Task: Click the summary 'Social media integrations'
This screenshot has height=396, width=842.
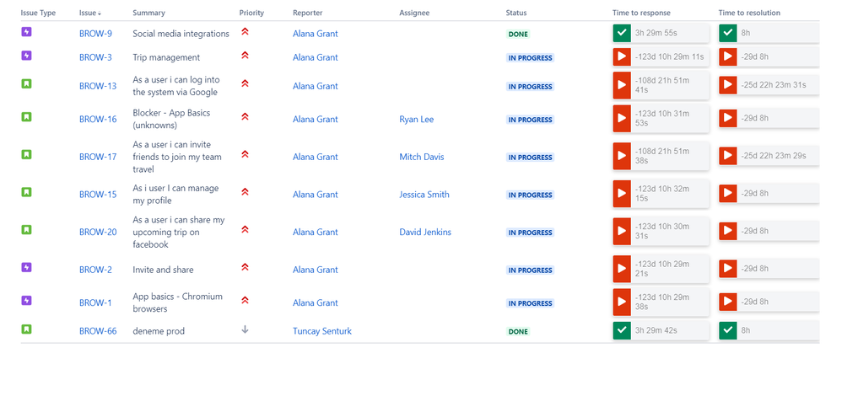Action: coord(181,34)
